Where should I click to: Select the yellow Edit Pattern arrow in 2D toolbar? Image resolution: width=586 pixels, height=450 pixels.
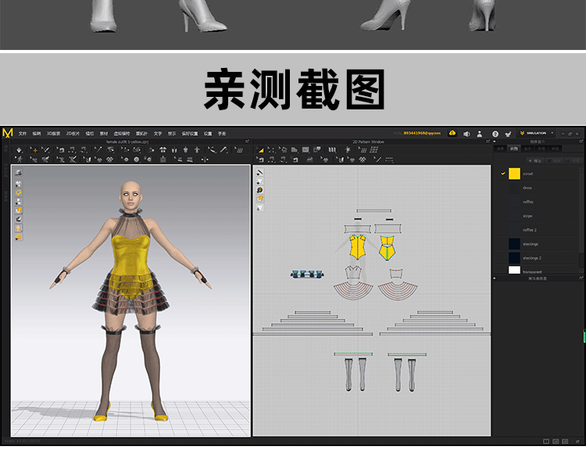pyautogui.click(x=261, y=149)
